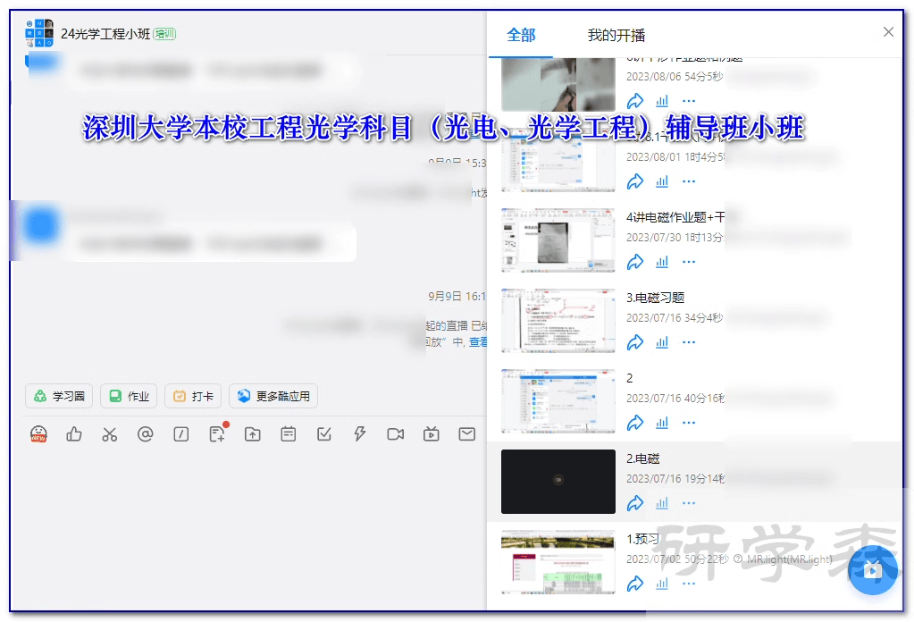The height and width of the screenshot is (622, 914).
Task: Open the 2023/08/06 replay thumbnail
Action: click(x=558, y=85)
